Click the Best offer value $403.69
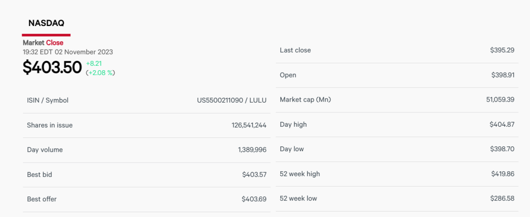530x217 pixels. 254,199
